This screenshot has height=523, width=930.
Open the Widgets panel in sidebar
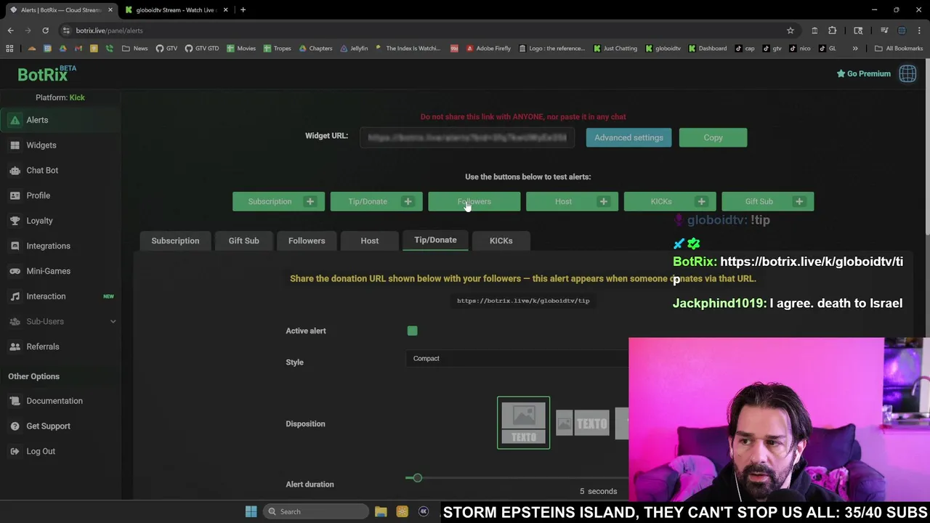(41, 145)
